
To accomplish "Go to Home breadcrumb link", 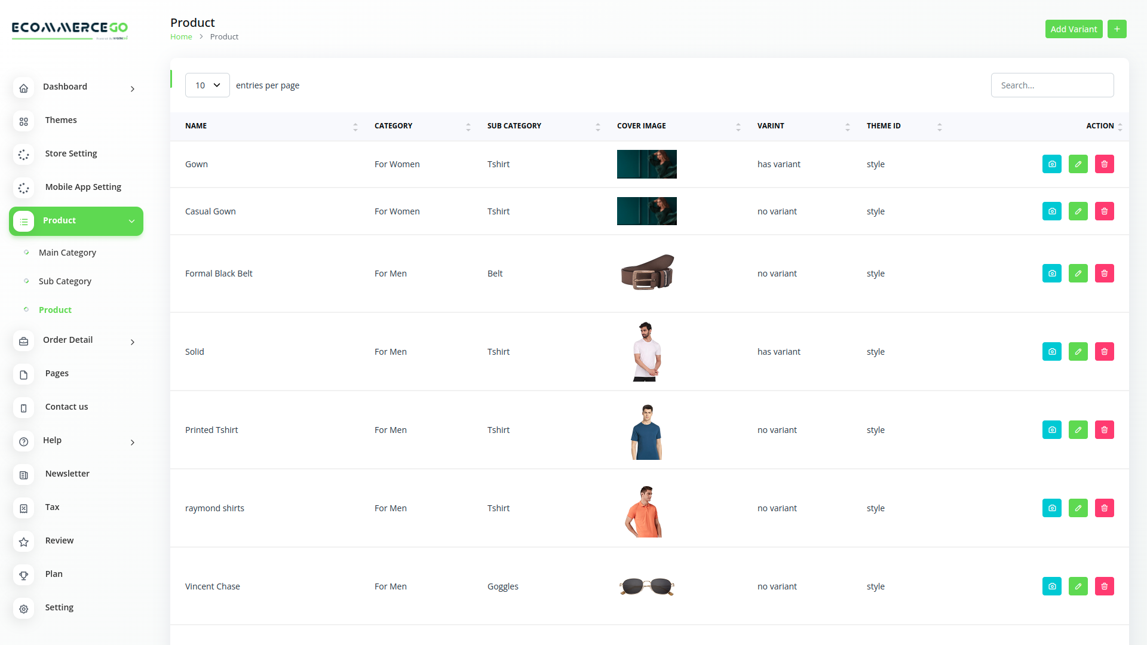I will (x=181, y=37).
